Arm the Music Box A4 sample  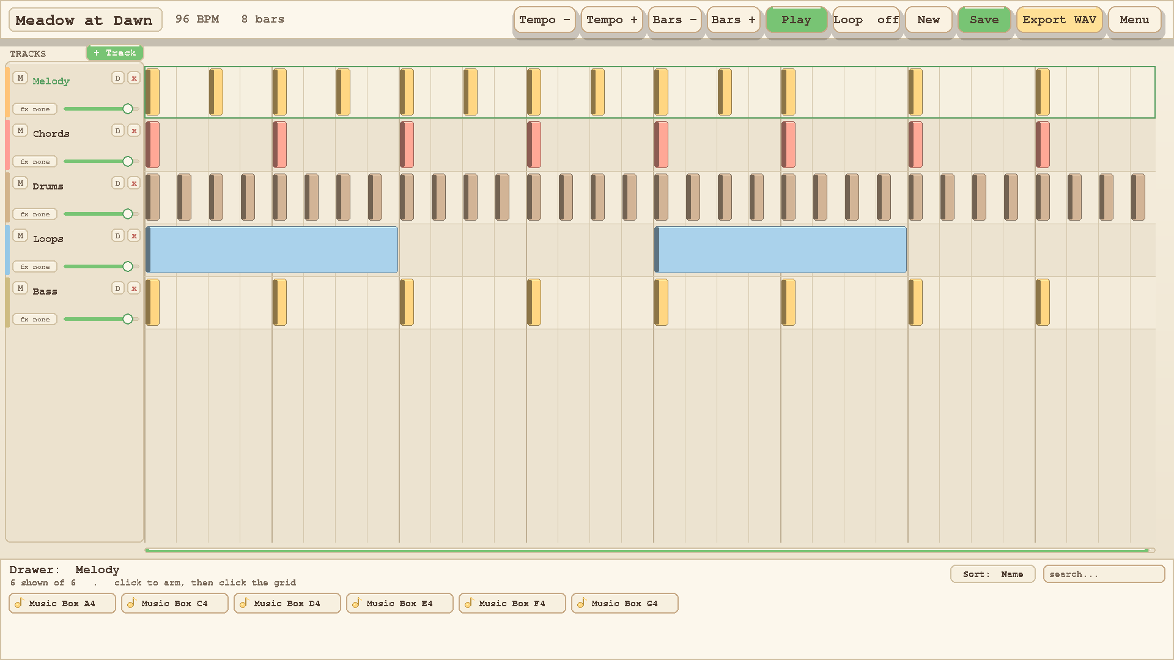pos(62,604)
